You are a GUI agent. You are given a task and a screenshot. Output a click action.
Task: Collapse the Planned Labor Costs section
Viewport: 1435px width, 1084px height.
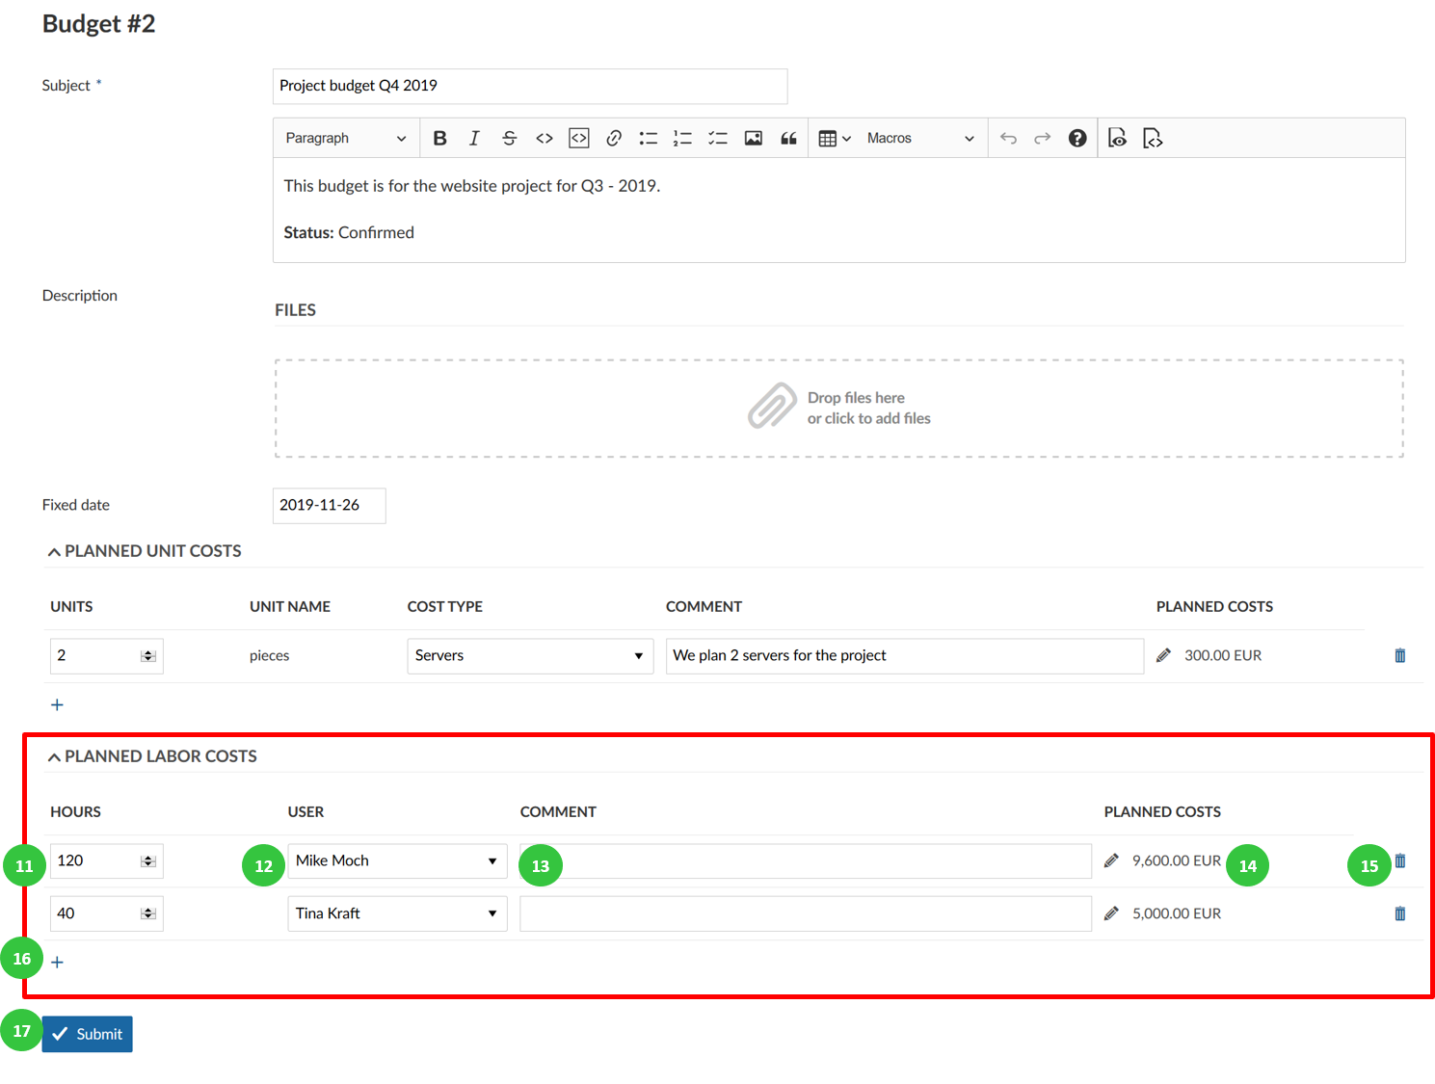[152, 756]
